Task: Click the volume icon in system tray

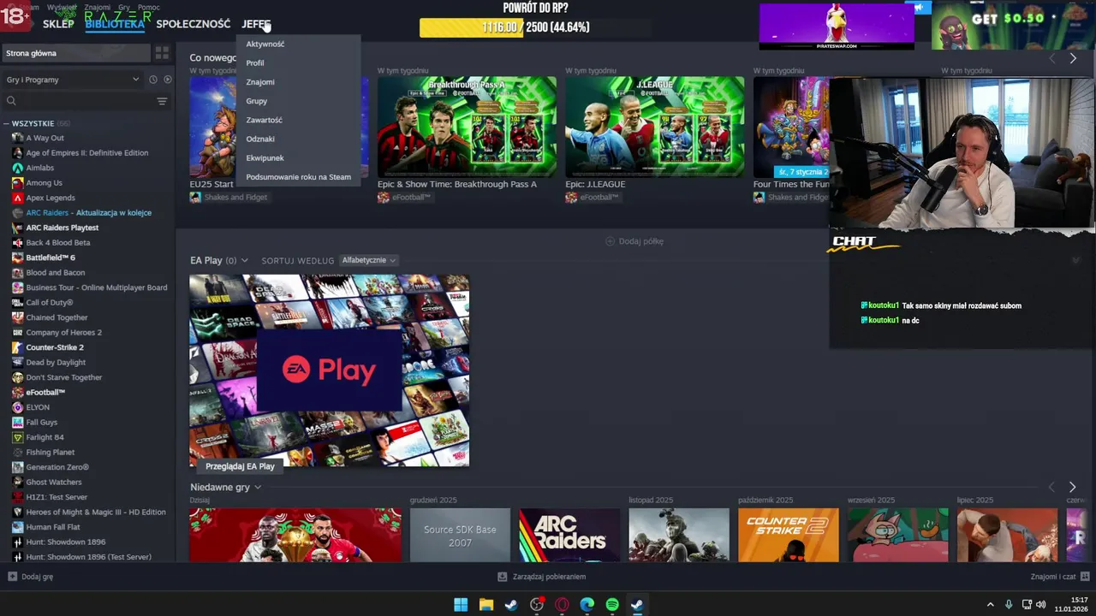Action: (x=1041, y=605)
